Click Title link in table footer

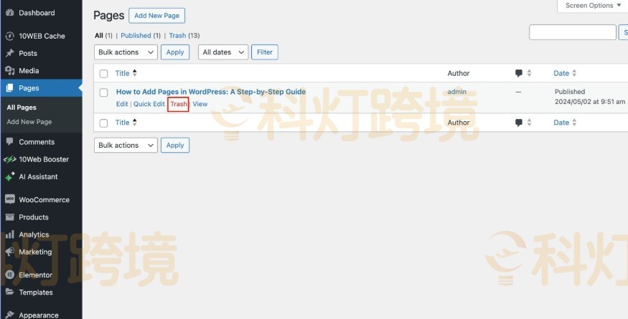click(122, 123)
